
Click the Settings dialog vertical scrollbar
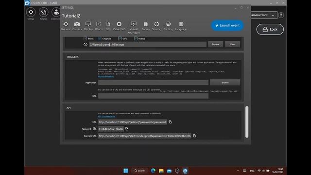coord(247,122)
